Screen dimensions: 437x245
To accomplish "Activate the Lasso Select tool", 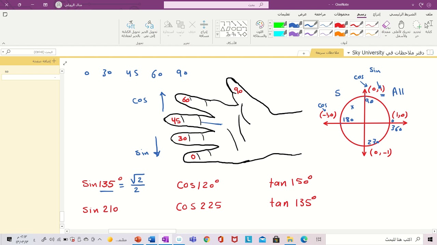I will pyautogui.click(x=417, y=29).
